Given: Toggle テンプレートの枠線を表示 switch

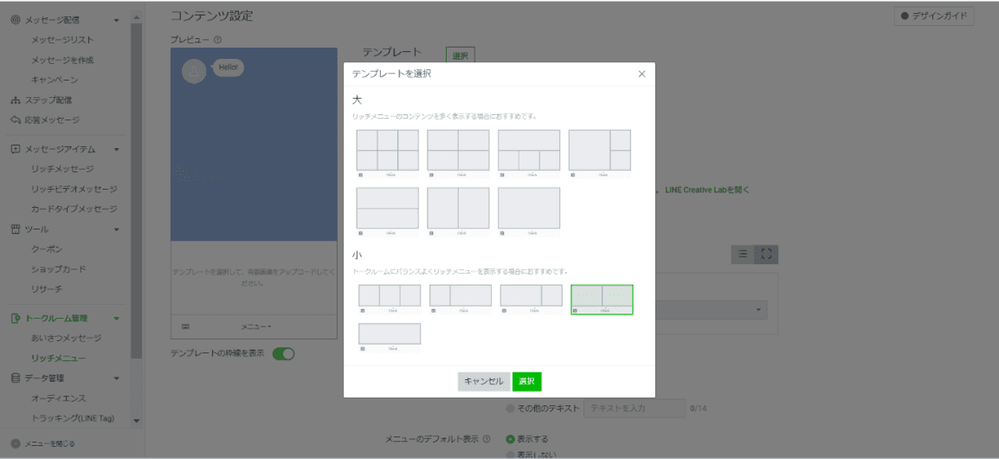Looking at the screenshot, I should [x=283, y=353].
